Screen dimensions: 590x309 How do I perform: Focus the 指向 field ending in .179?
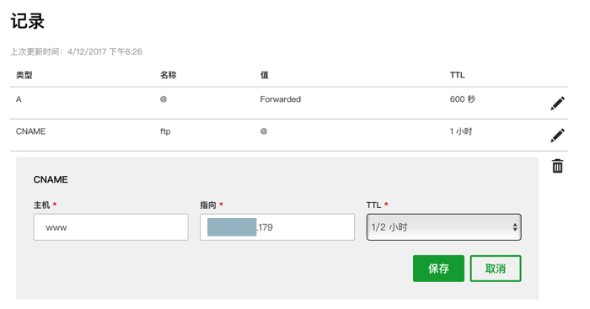tap(277, 227)
